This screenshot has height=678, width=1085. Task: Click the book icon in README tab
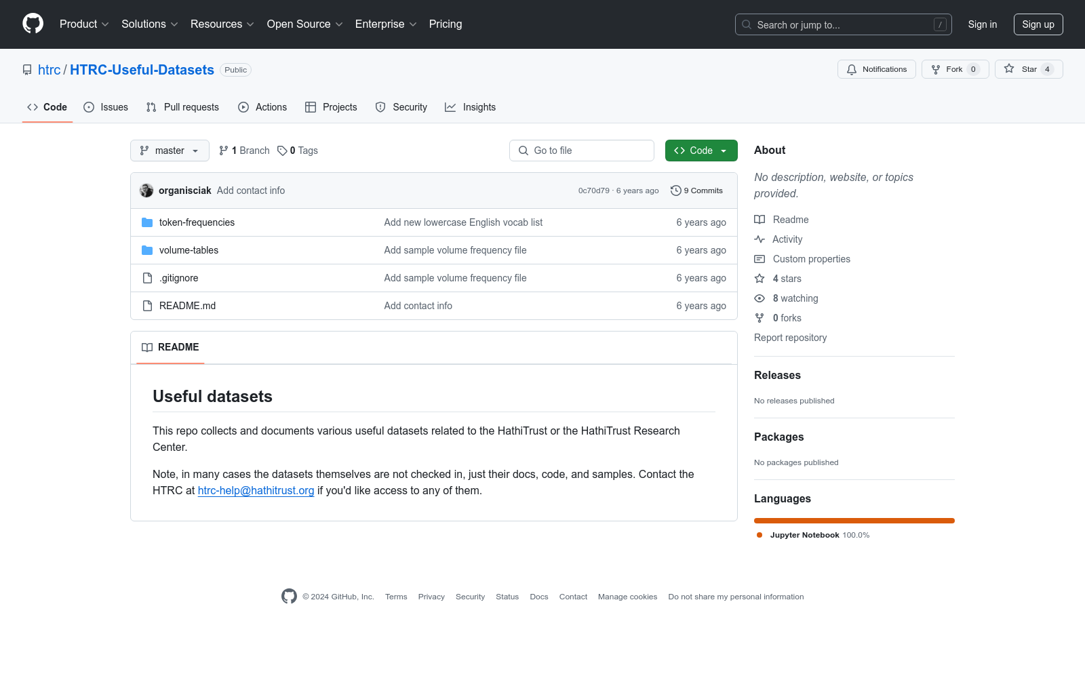tap(147, 347)
